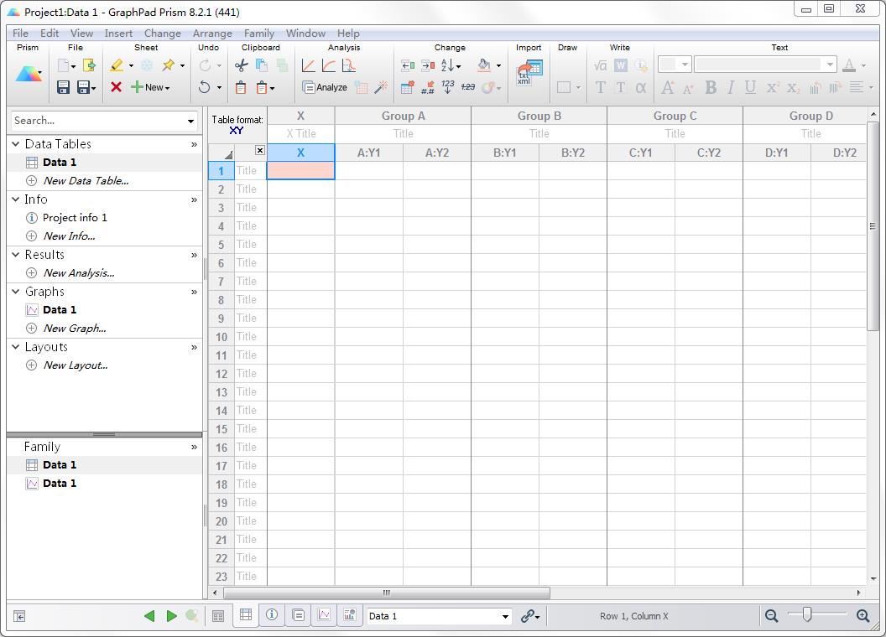Open the Help menu
The height and width of the screenshot is (637, 886).
pyautogui.click(x=349, y=34)
